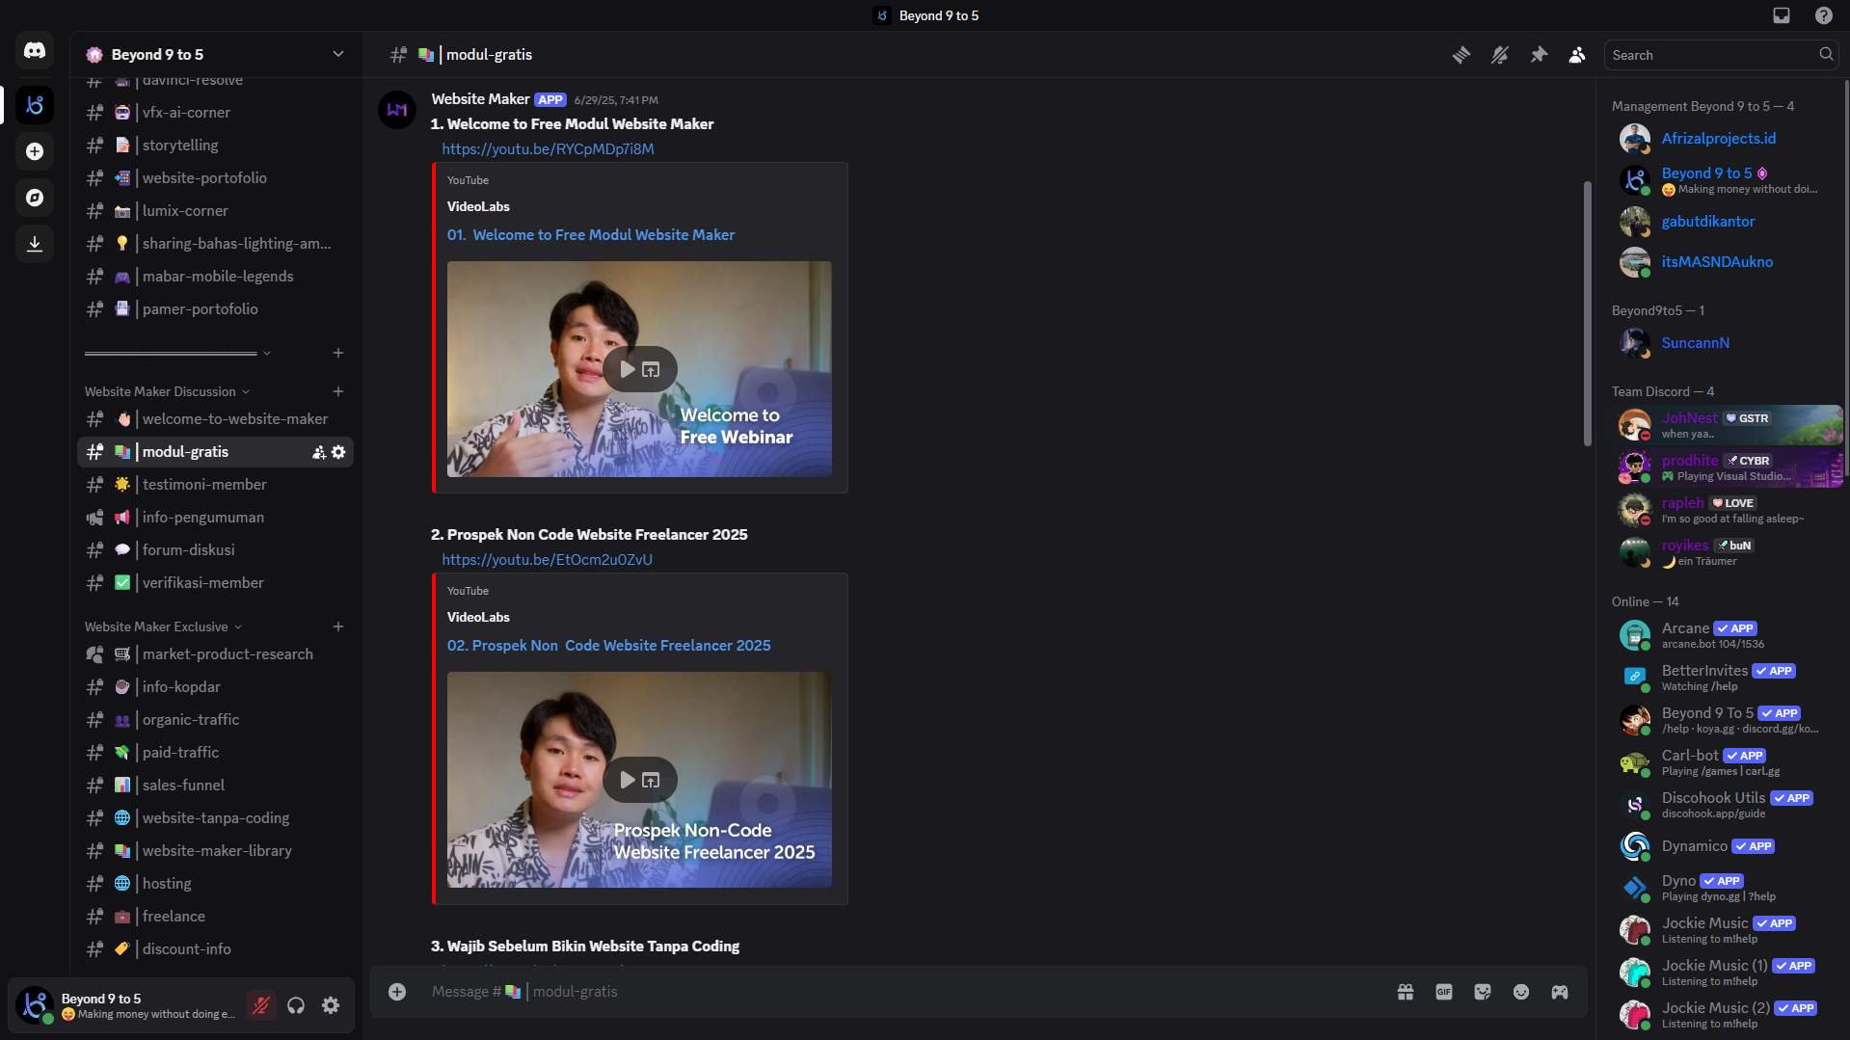1850x1040 pixels.
Task: Open the apps launcher icon in message bar
Action: coord(1560,992)
